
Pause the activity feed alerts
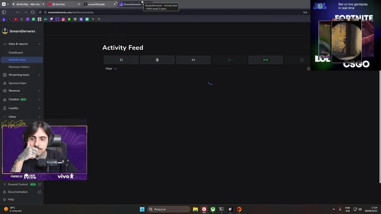point(121,60)
